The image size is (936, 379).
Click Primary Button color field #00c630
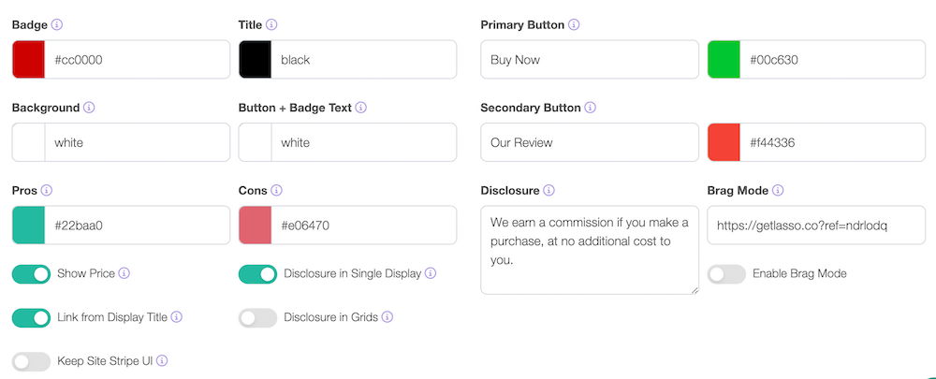coord(833,60)
